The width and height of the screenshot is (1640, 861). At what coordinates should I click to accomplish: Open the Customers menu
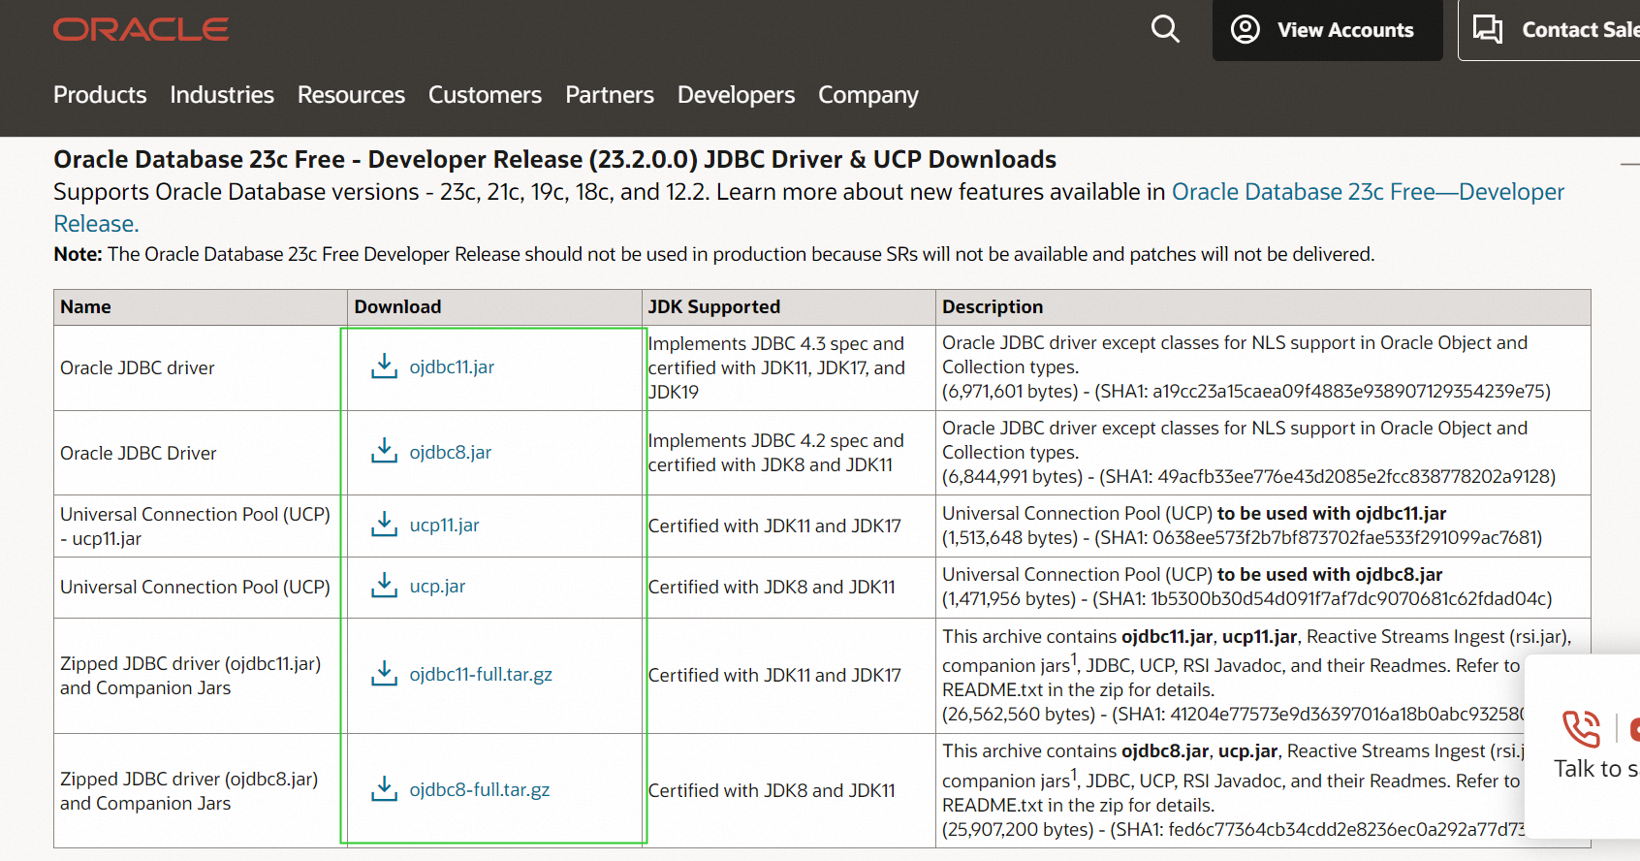coord(485,95)
